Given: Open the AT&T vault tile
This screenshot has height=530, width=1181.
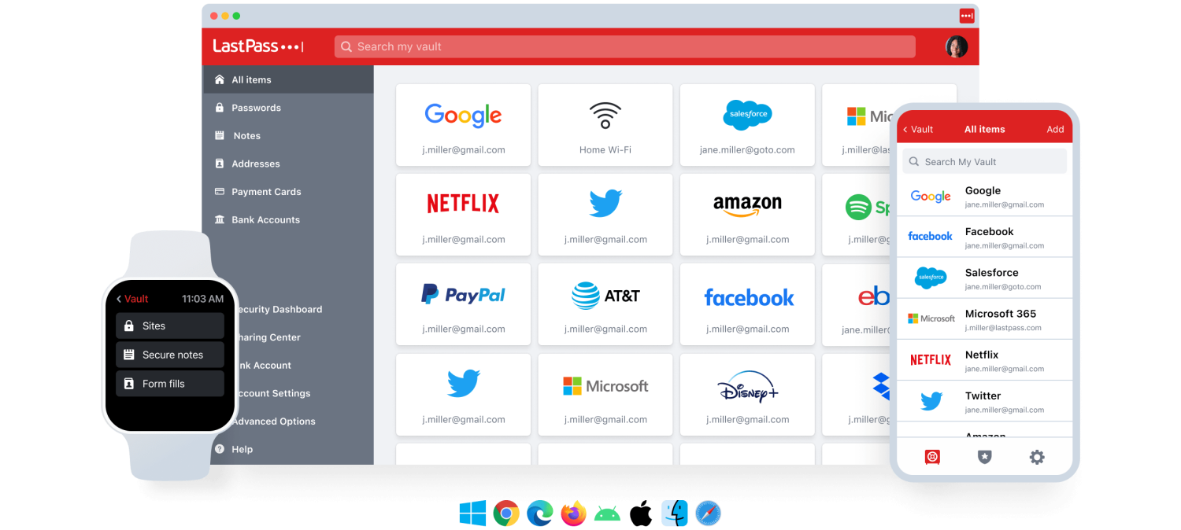Looking at the screenshot, I should pyautogui.click(x=605, y=304).
